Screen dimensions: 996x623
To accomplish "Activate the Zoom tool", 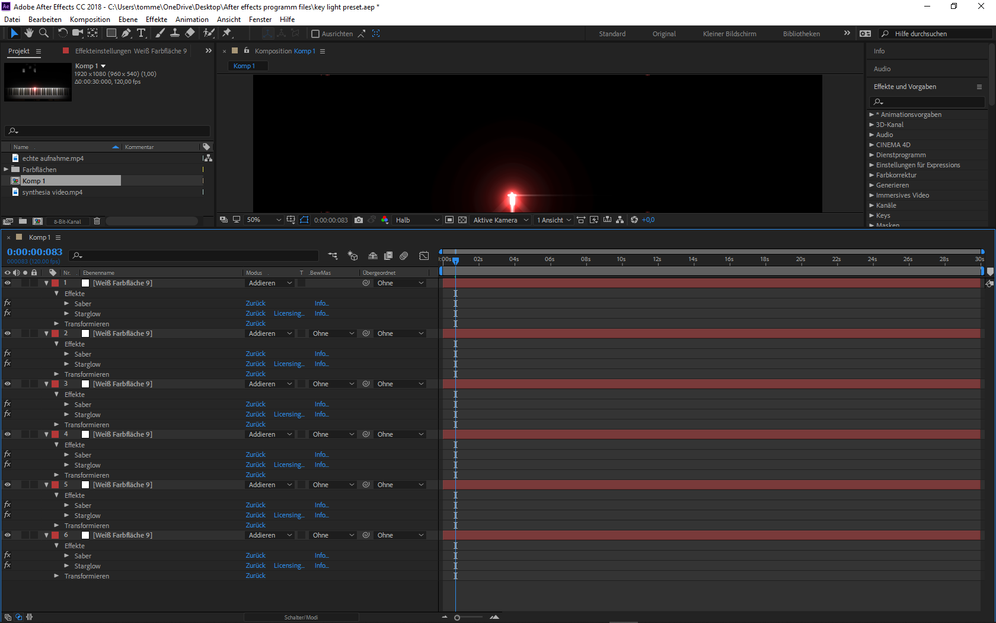I will coord(43,33).
